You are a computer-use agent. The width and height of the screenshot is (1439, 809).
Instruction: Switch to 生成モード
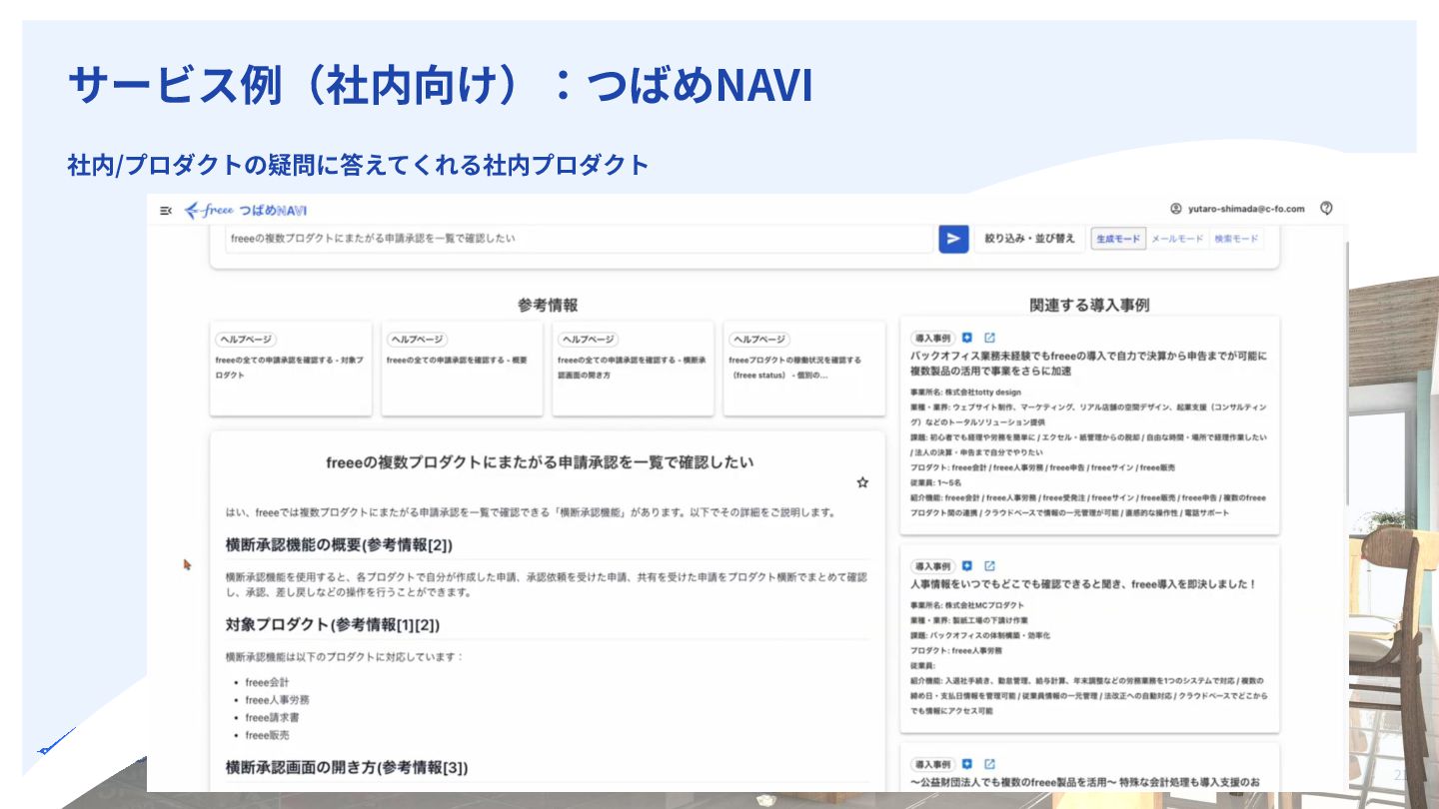point(1118,239)
